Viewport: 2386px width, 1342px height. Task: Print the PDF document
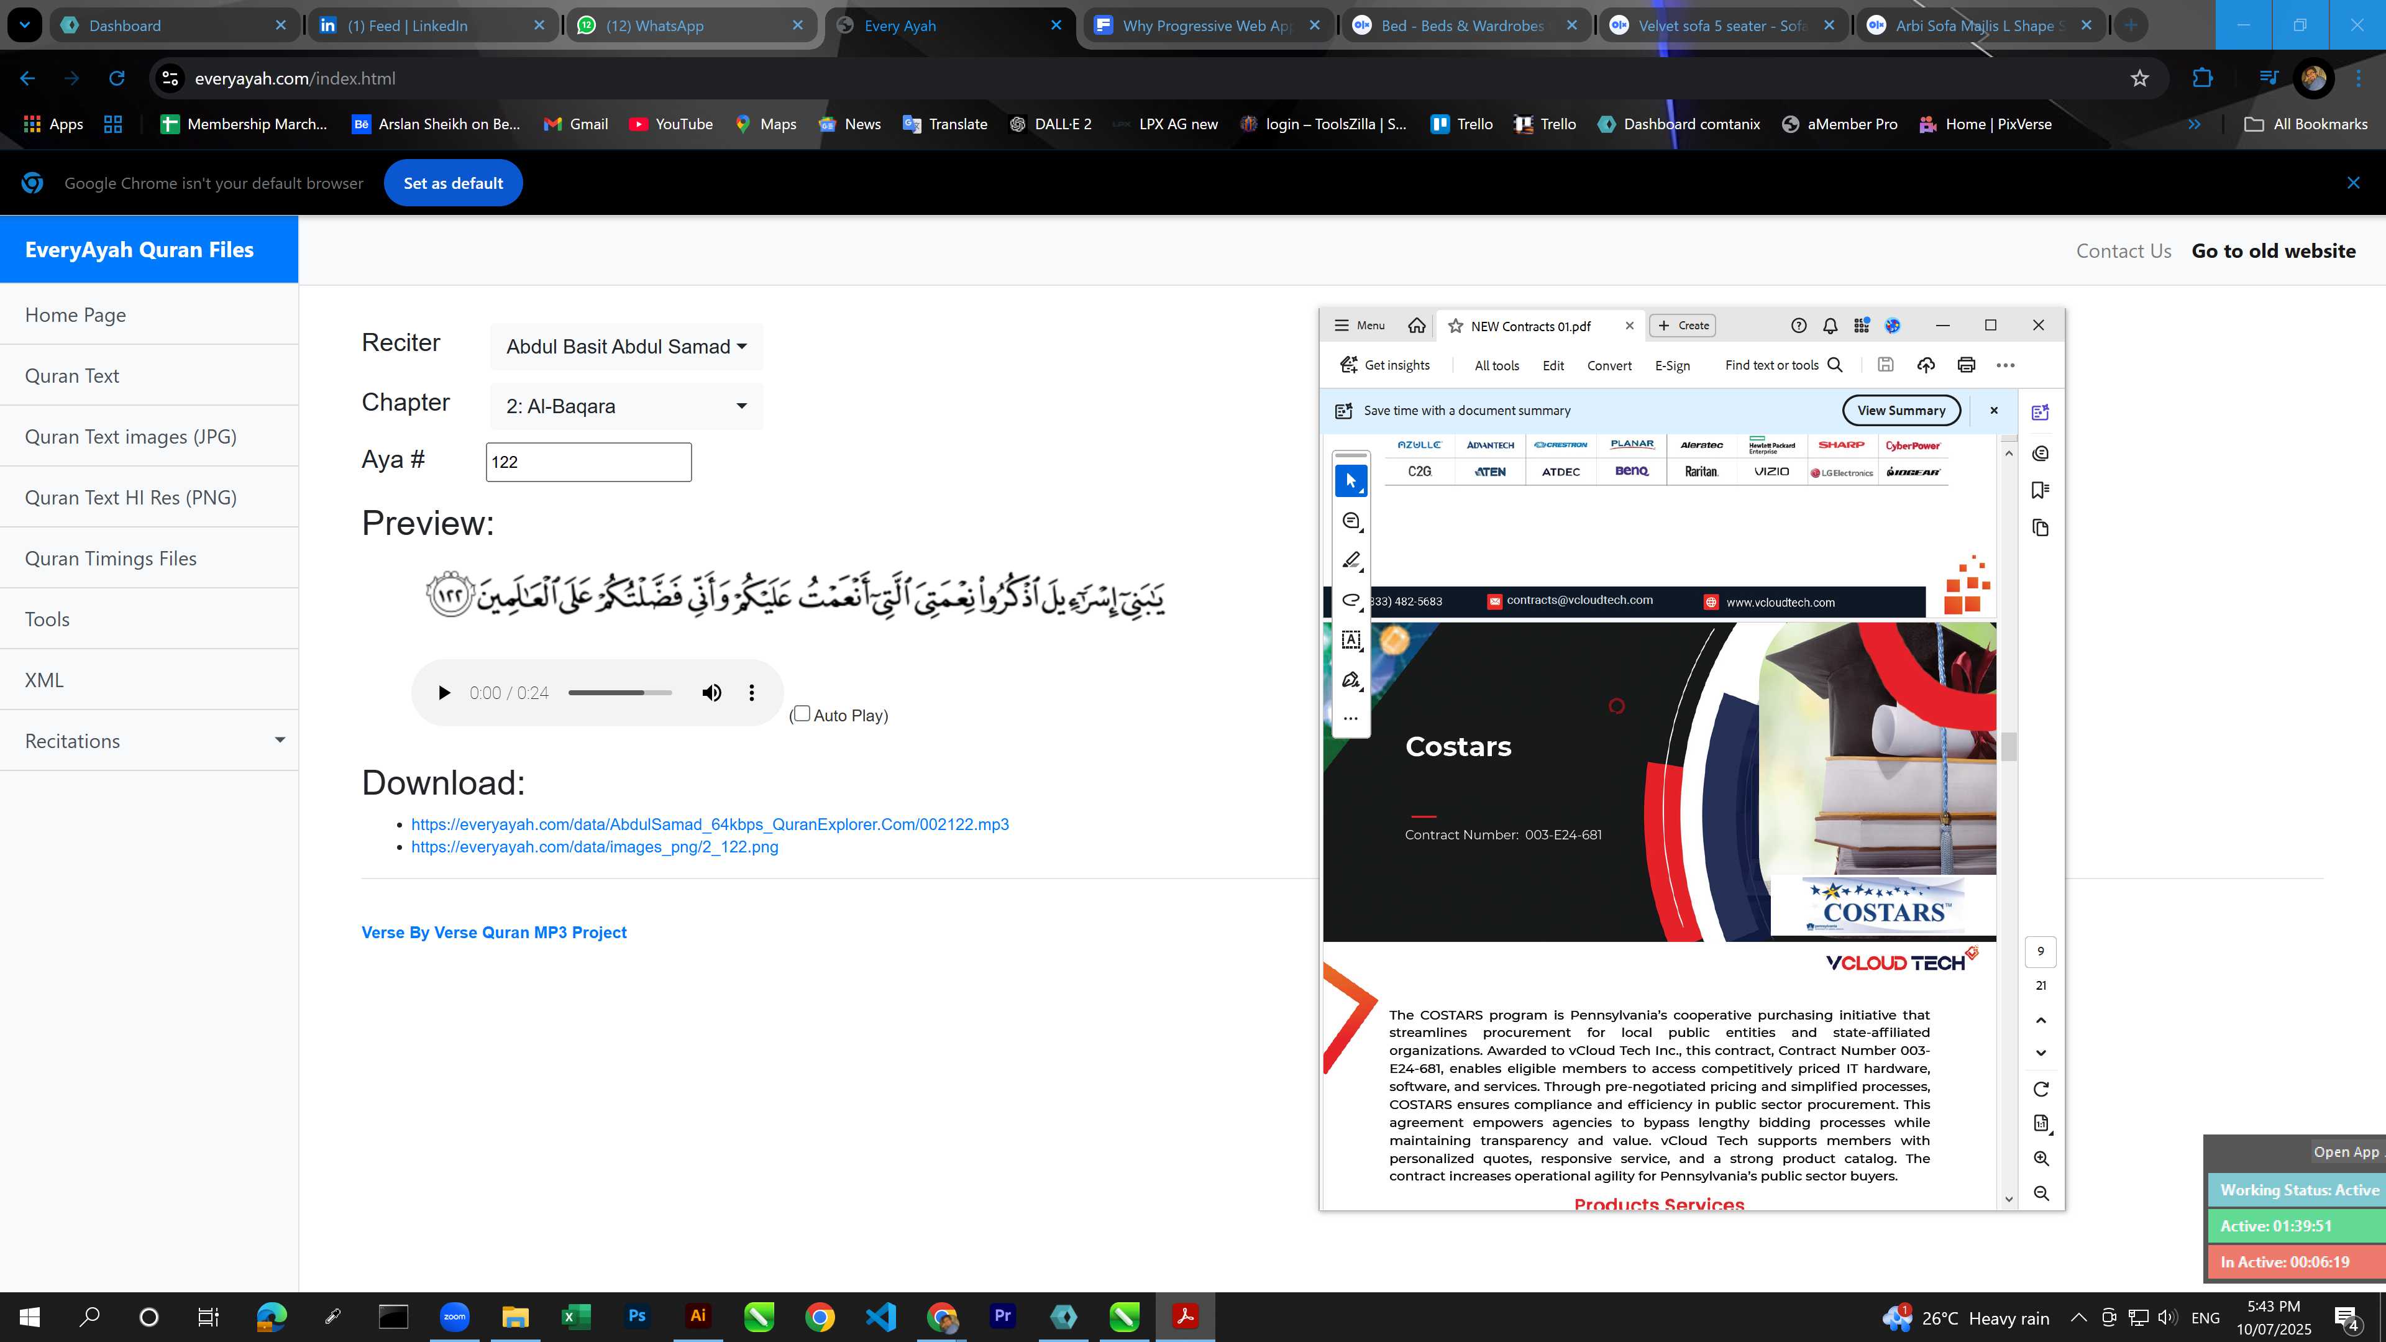[1965, 365]
